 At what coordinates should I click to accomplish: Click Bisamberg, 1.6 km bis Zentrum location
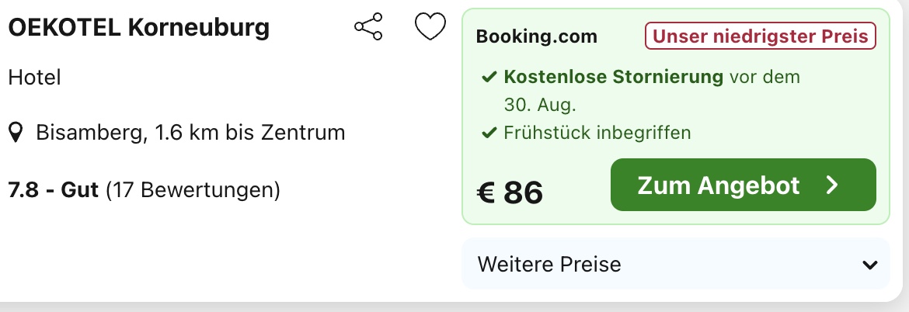pos(190,133)
